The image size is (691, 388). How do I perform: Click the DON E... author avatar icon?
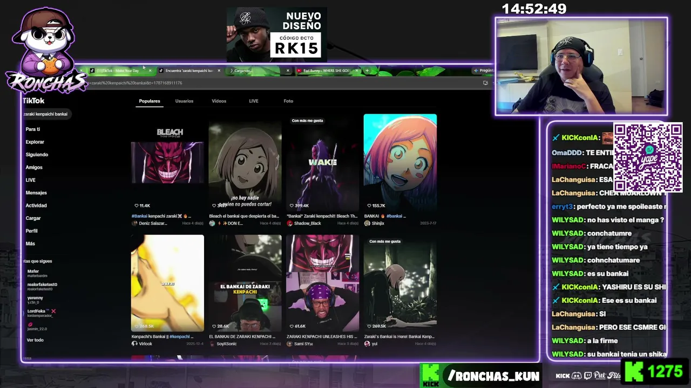point(212,223)
